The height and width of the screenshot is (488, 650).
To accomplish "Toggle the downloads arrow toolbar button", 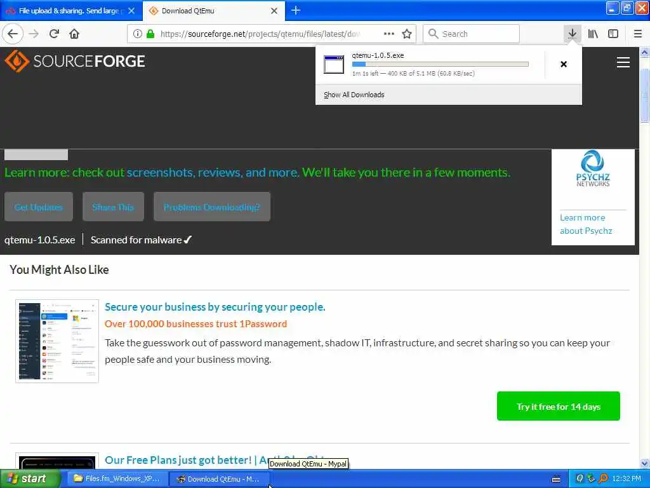I will click(572, 34).
